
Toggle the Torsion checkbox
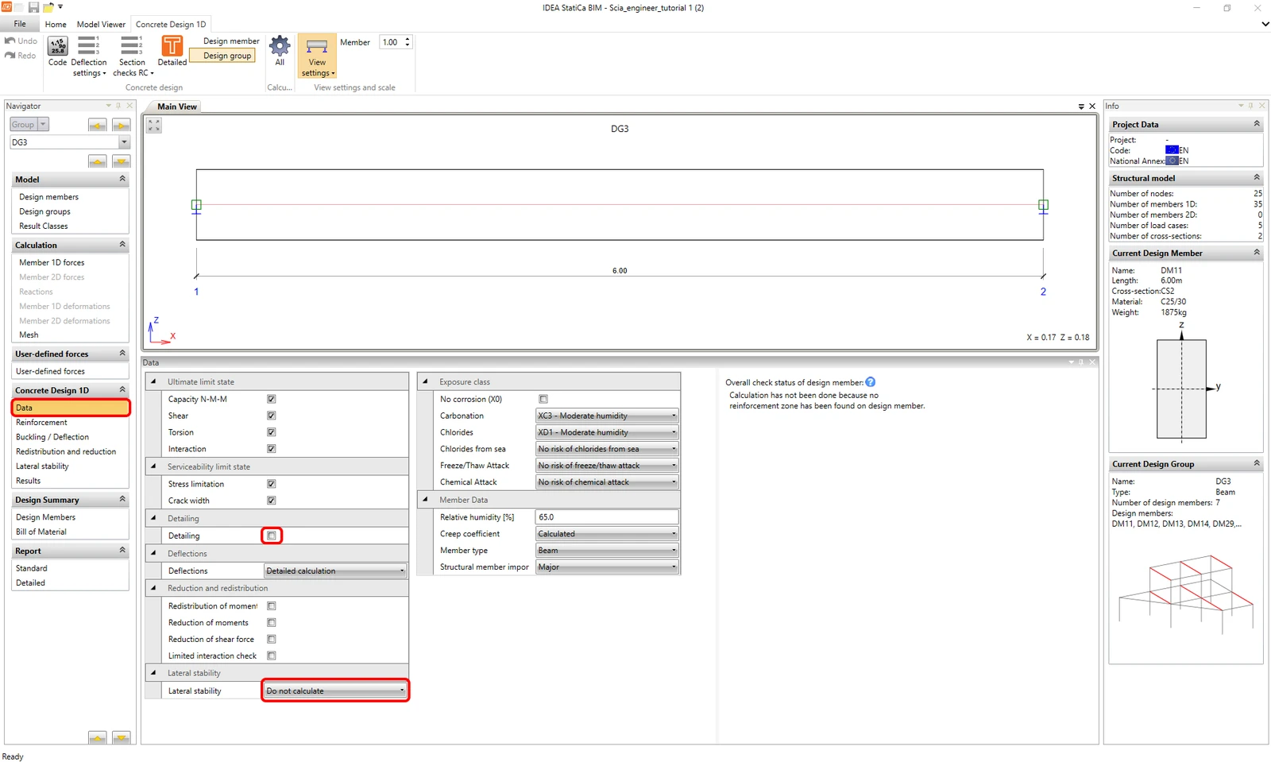pyautogui.click(x=272, y=432)
